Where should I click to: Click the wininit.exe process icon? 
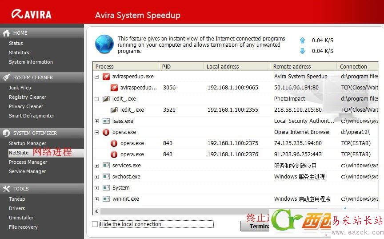point(106,199)
